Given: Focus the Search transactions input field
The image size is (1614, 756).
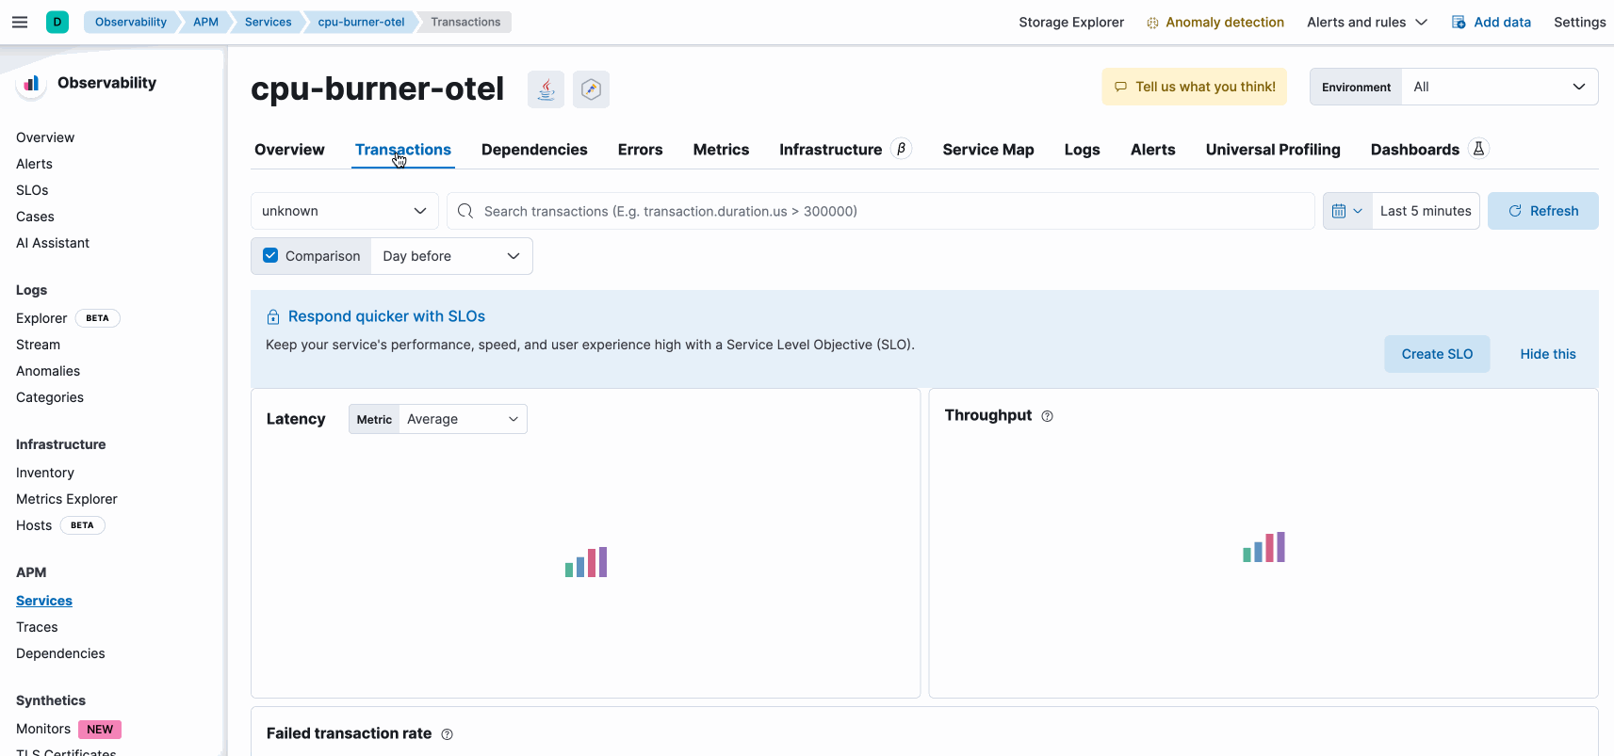Looking at the screenshot, I should (886, 211).
